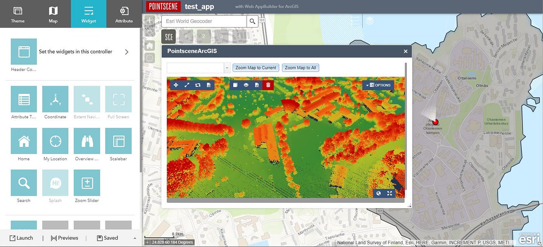
Task: Click the geocoder magnifier search button
Action: point(252,21)
